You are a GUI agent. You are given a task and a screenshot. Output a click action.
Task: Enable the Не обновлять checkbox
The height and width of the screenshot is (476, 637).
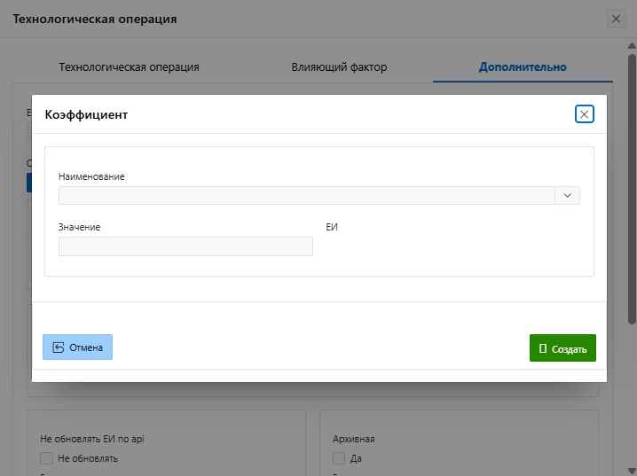tap(47, 458)
